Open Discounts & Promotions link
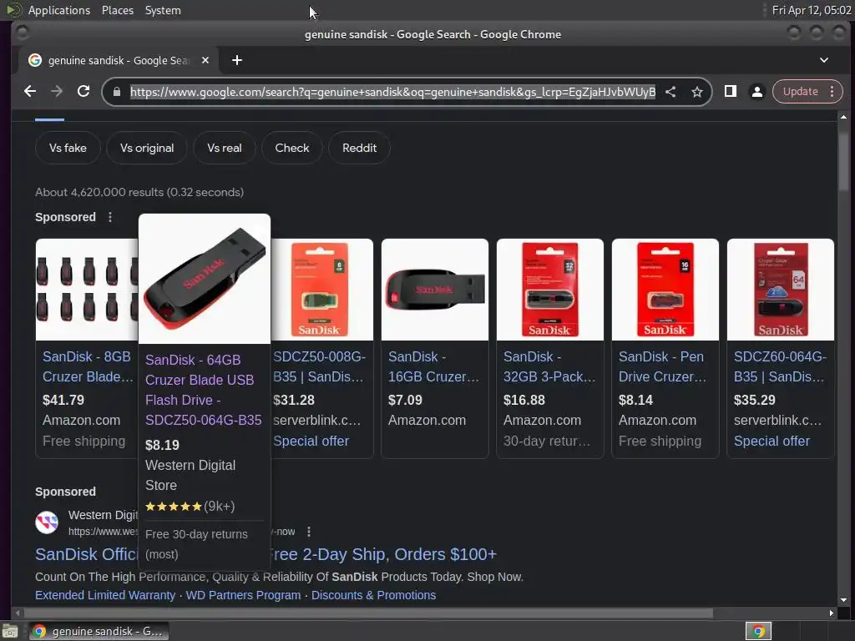The image size is (855, 641). click(373, 595)
